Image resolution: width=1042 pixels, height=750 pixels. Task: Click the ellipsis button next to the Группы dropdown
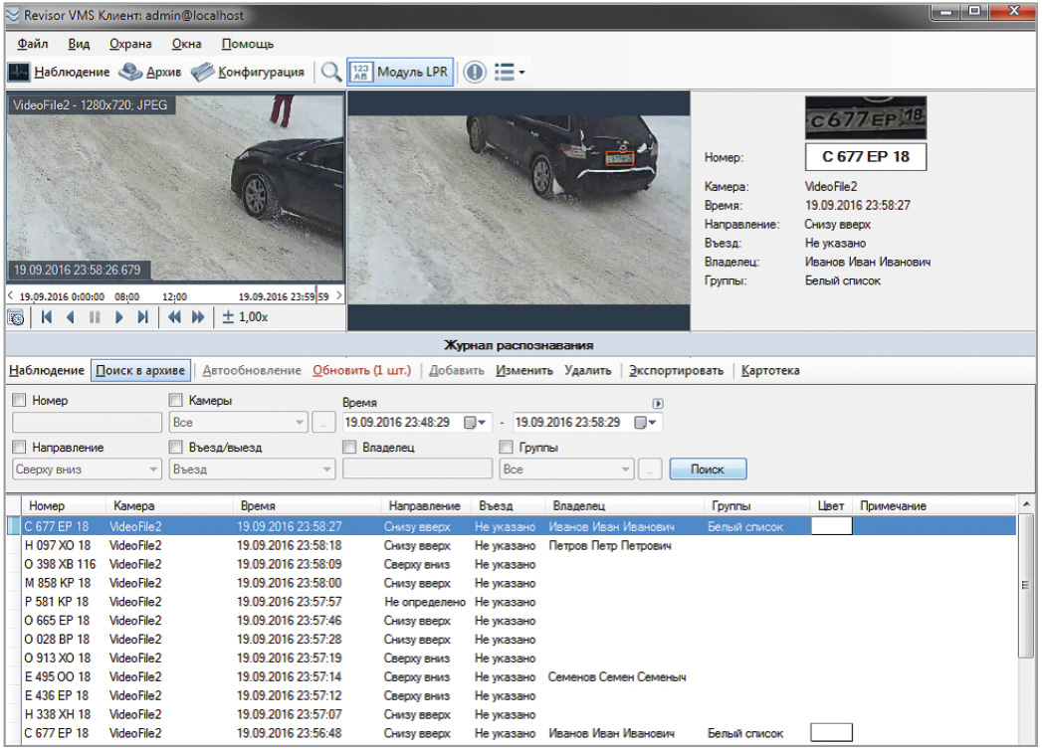click(650, 469)
